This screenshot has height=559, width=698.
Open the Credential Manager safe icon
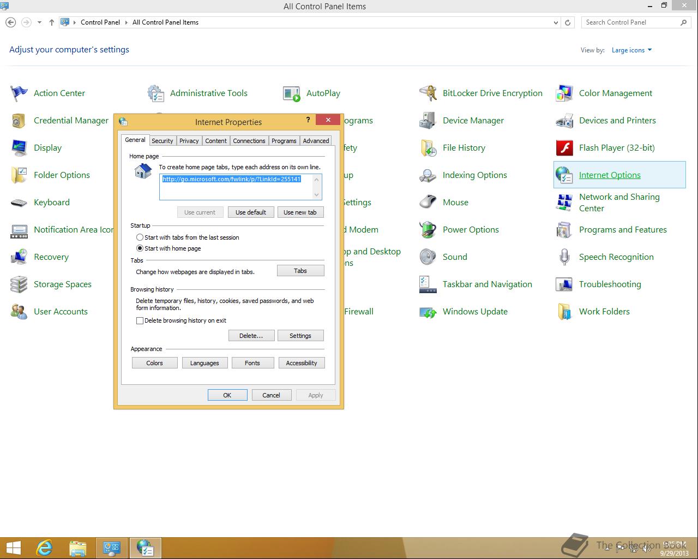point(19,121)
